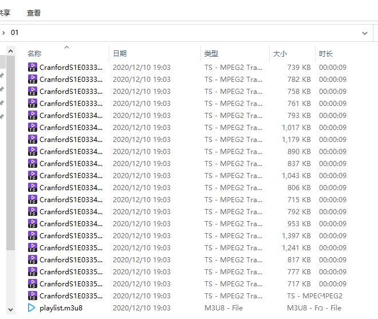
Task: Click the 00:00:09 duration in the 717 KB row
Action: [x=333, y=284]
